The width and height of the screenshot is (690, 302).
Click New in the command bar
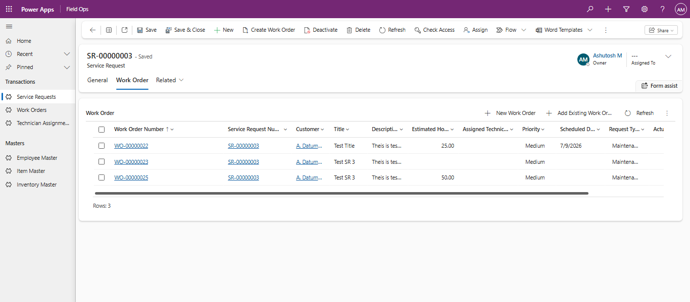(224, 30)
